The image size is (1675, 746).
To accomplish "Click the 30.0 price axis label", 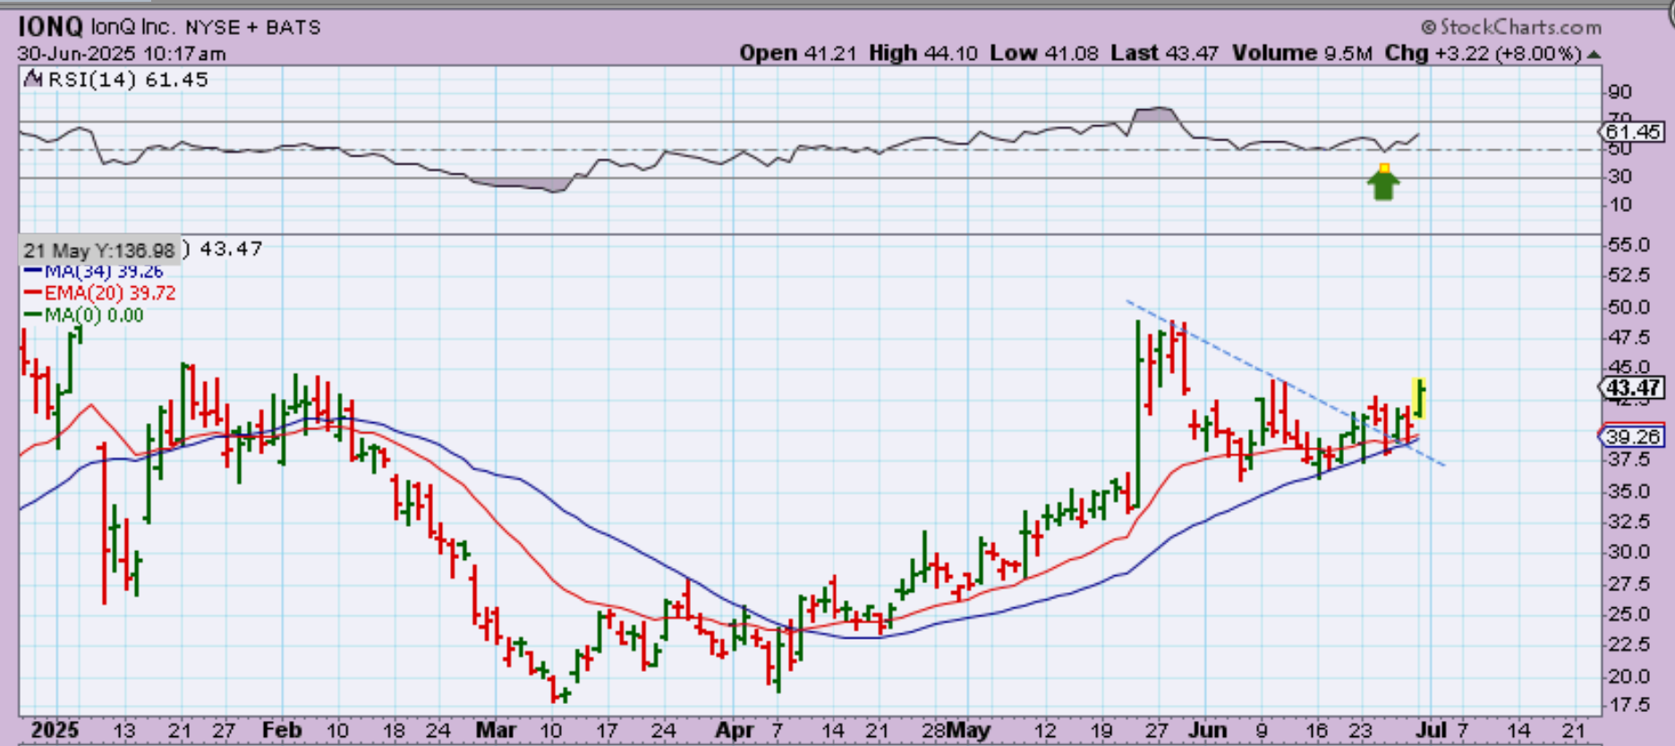I will [1628, 552].
